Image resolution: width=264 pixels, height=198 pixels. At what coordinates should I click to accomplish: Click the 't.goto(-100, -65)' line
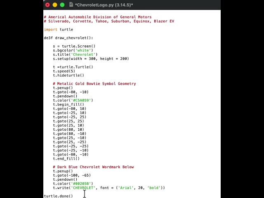[72, 175]
